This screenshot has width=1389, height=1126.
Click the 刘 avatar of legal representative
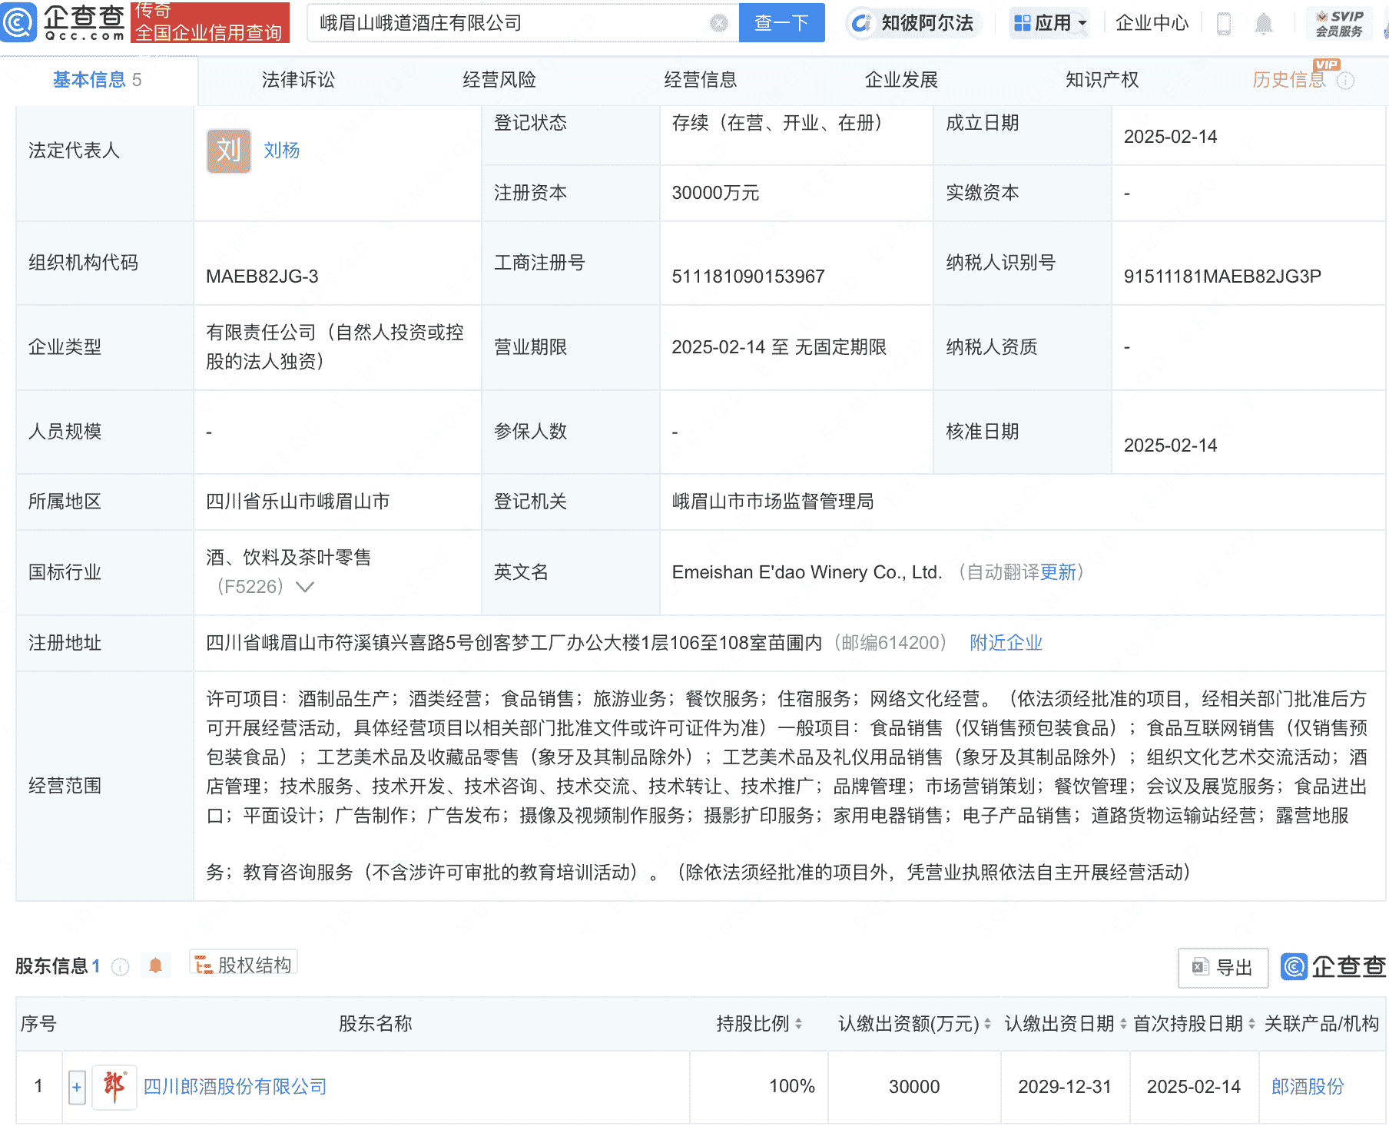[x=228, y=151]
